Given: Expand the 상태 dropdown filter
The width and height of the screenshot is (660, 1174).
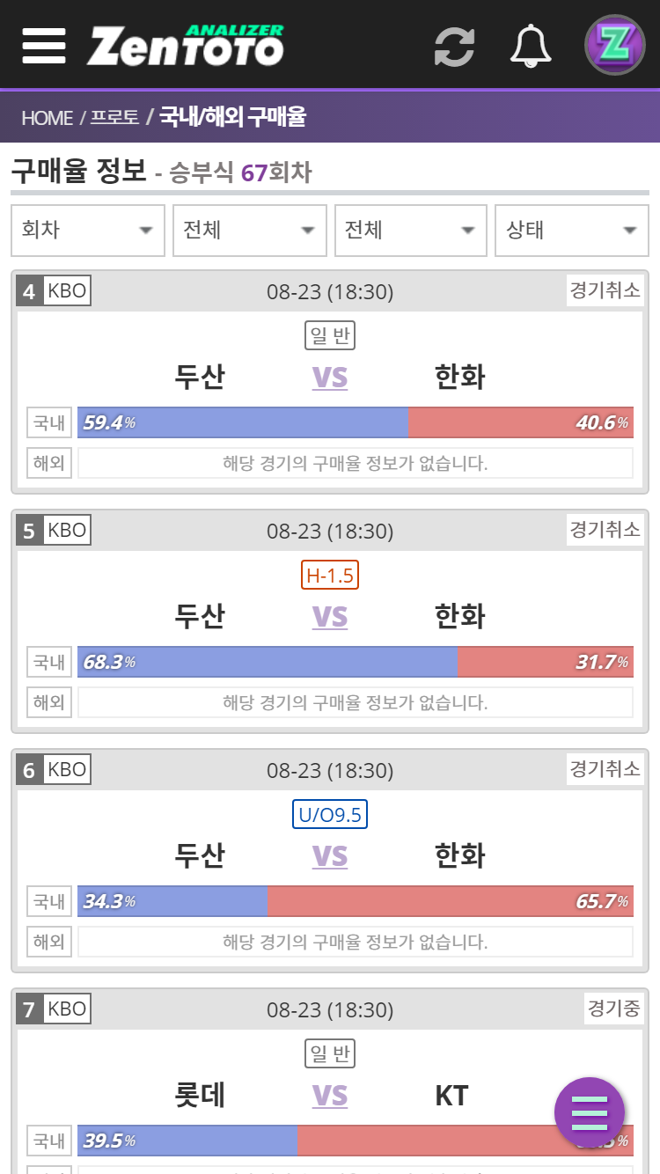Looking at the screenshot, I should (x=572, y=231).
